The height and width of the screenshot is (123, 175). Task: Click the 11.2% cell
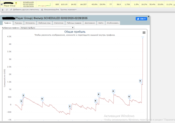[x=169, y=4]
